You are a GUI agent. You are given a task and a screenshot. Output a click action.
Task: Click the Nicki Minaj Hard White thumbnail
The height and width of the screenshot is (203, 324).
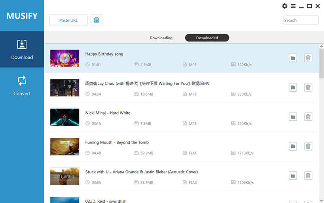(x=65, y=117)
